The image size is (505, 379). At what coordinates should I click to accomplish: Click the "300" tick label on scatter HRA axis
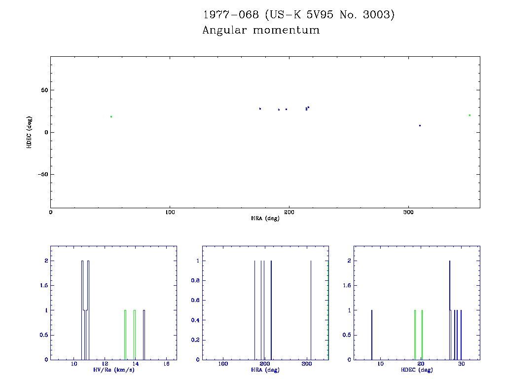click(x=408, y=212)
